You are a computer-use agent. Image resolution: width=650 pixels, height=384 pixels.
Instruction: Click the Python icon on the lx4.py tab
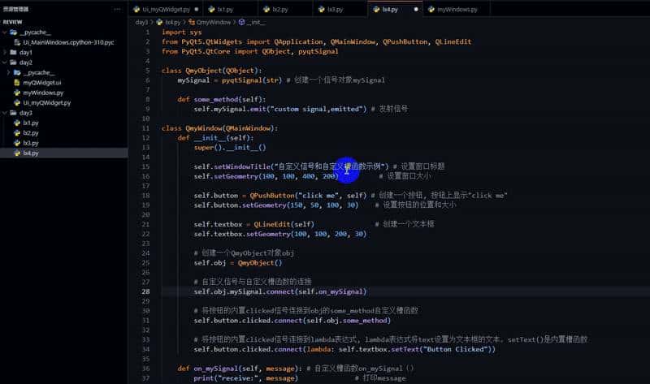pyautogui.click(x=376, y=9)
